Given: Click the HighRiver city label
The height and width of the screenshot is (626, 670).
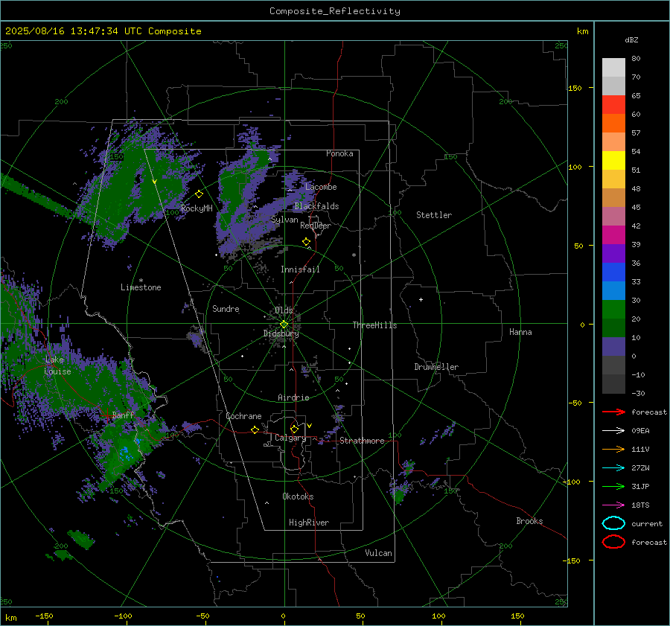Looking at the screenshot, I should coord(309,523).
